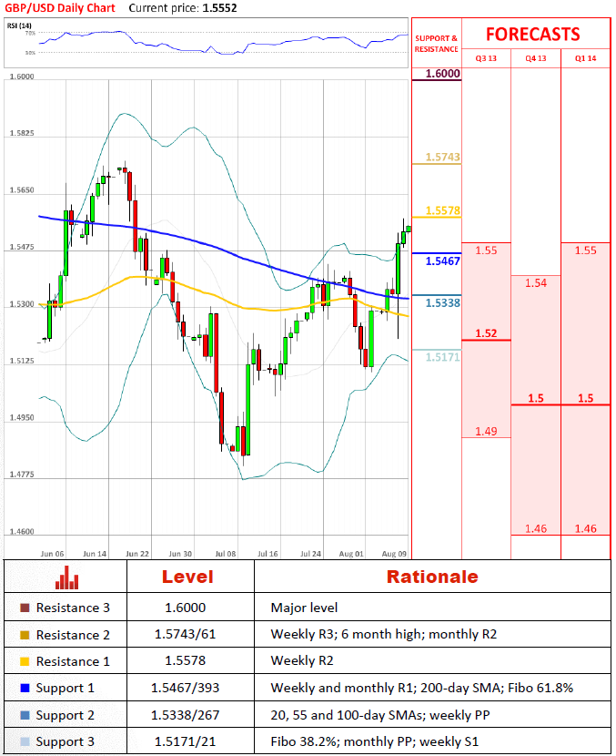Click the Jun 06 date axis label
Screen dimensions: 616x756
coord(52,554)
